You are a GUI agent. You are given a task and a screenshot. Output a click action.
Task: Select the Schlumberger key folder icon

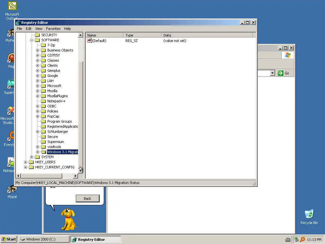pyautogui.click(x=43, y=132)
